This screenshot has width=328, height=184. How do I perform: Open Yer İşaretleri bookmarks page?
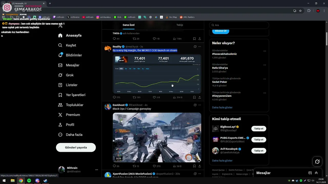(x=72, y=95)
